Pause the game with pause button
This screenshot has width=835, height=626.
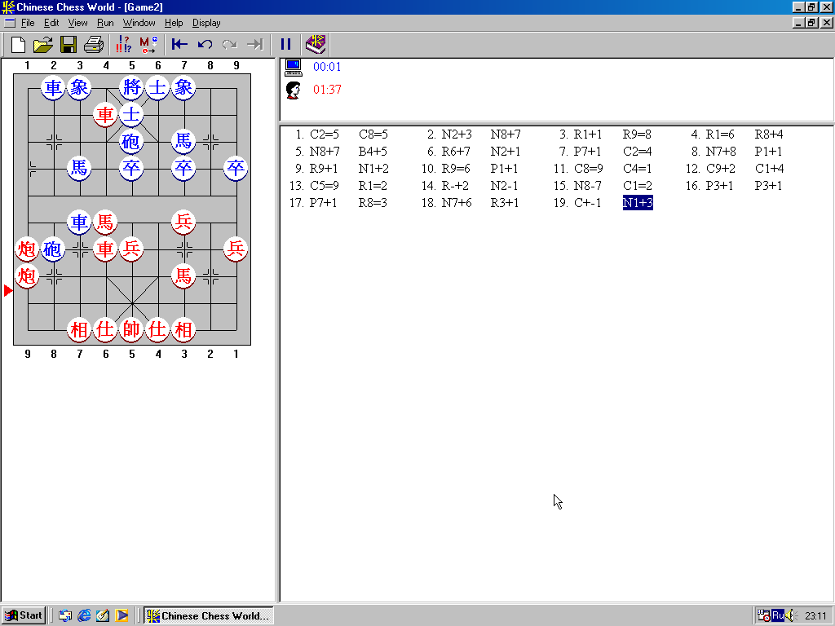(x=285, y=45)
